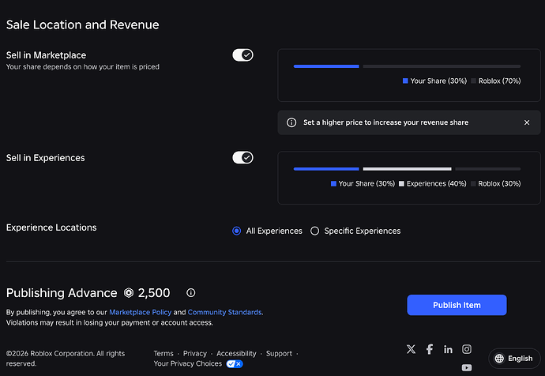The width and height of the screenshot is (545, 376).
Task: Open the Your Privacy Choices link
Action: (188, 363)
